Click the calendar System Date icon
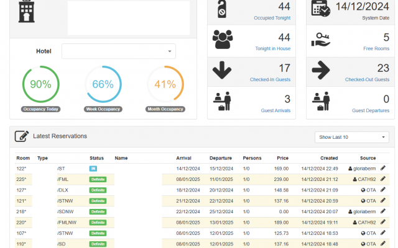The image size is (398, 248). tap(322, 11)
